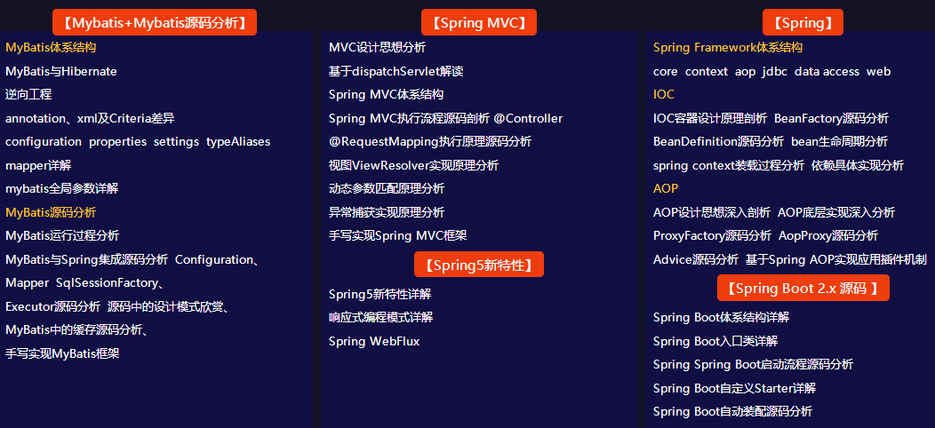Click 基于dispatchServlet解读 entry

(x=396, y=71)
